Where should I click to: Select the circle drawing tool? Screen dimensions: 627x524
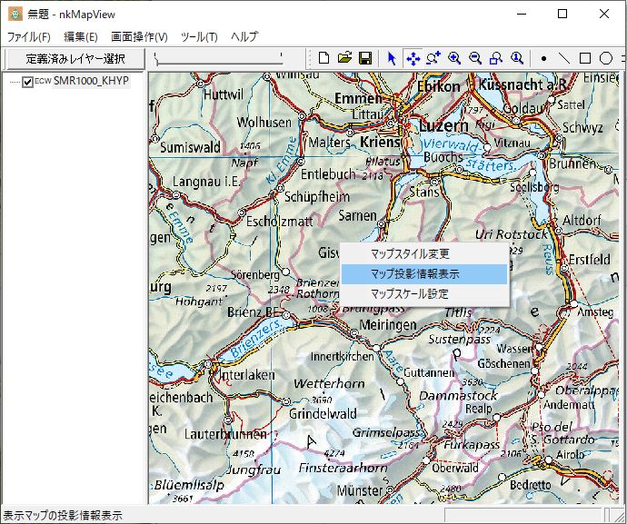605,58
